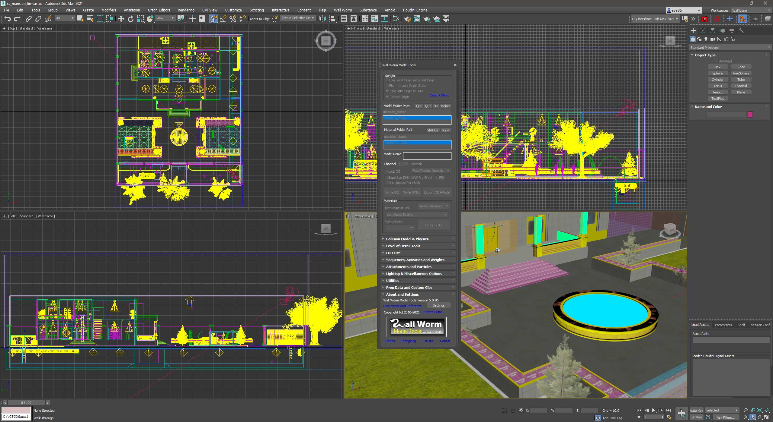Click the Settings button in About section
The image size is (773, 422).
point(438,305)
